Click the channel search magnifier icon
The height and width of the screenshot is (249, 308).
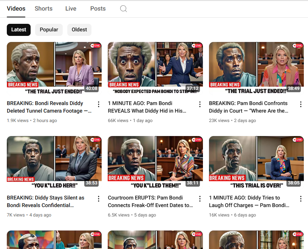click(123, 9)
